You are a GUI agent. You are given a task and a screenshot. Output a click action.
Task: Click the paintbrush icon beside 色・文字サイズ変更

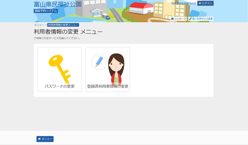(190, 19)
